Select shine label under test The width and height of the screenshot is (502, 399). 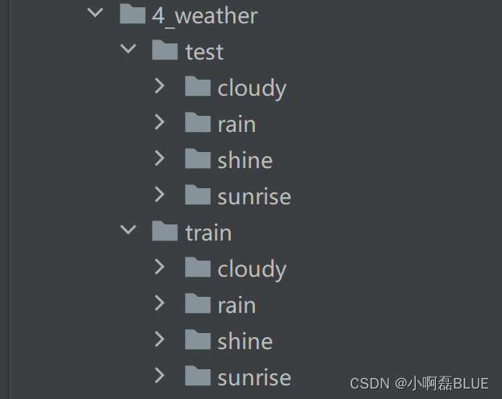pos(245,160)
